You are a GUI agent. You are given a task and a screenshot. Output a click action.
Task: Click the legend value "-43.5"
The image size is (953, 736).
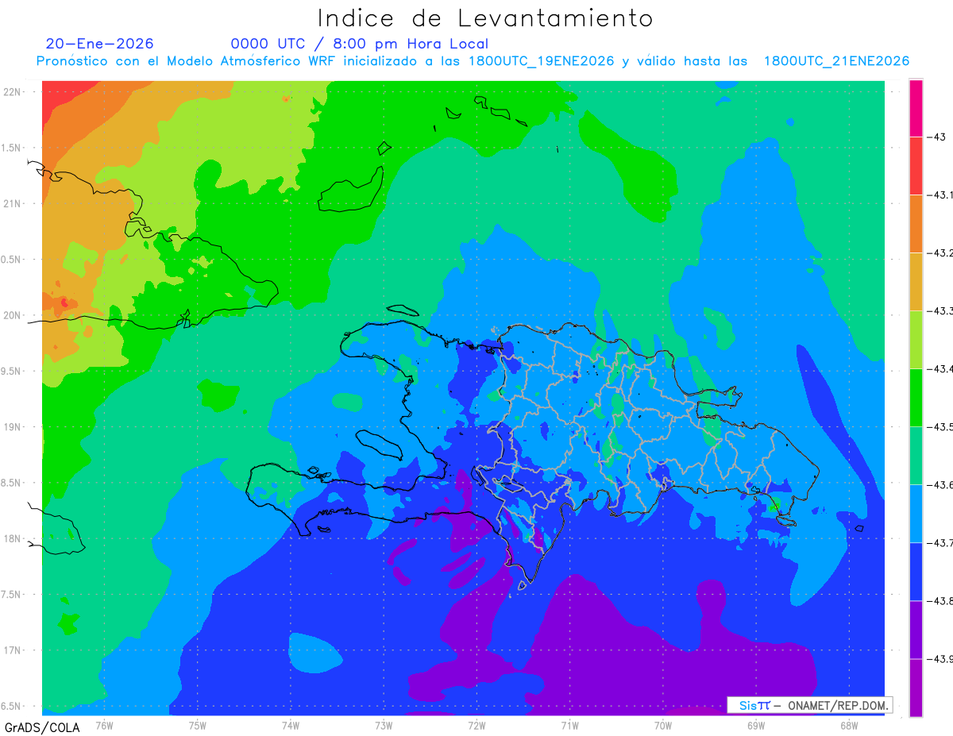pos(940,426)
